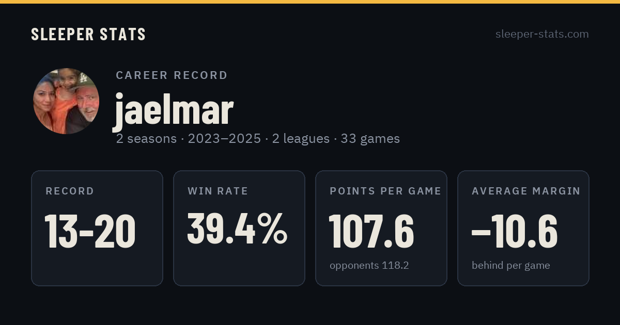Click the AVERAGE MARGIN label
This screenshot has width=620, height=325.
(526, 191)
